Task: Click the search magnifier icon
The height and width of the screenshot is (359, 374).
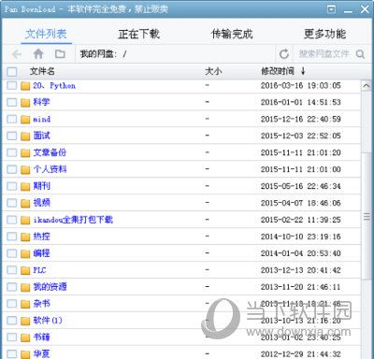Action: click(x=360, y=54)
